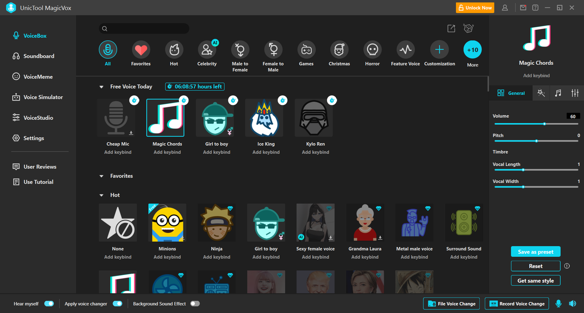Viewport: 584px width, 313px height.
Task: Click Add keybind below the Magic Chords title in right panel
Action: (537, 76)
